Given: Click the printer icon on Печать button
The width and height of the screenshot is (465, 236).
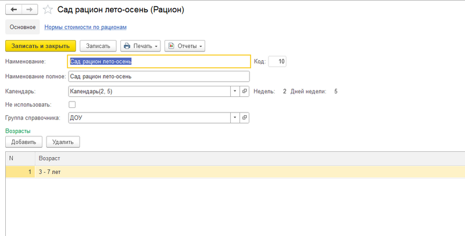Looking at the screenshot, I should 127,46.
